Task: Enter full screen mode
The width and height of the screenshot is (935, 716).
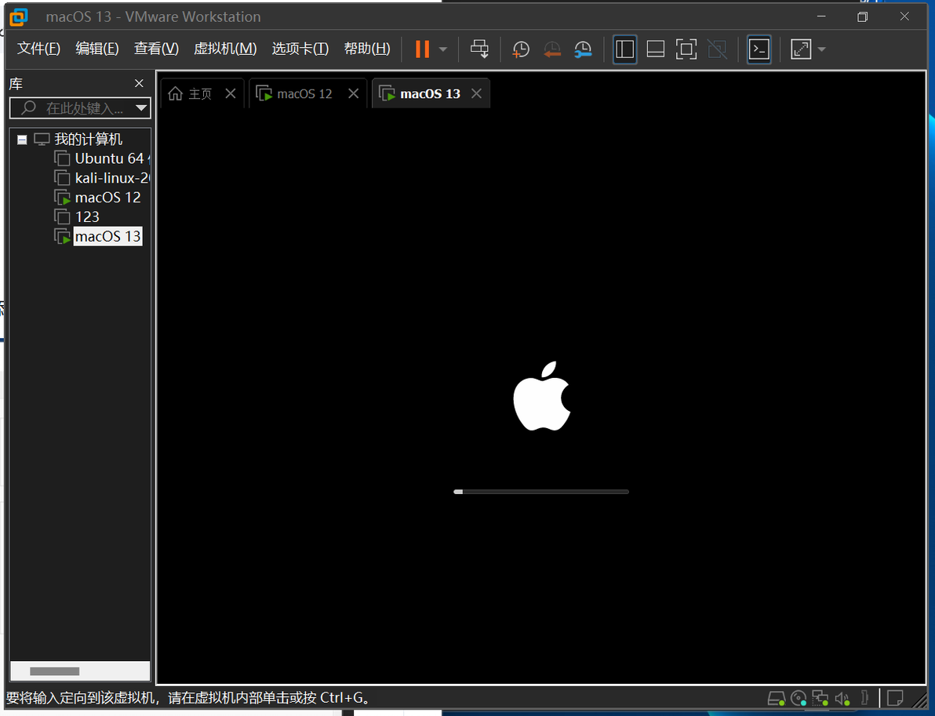Action: point(686,49)
